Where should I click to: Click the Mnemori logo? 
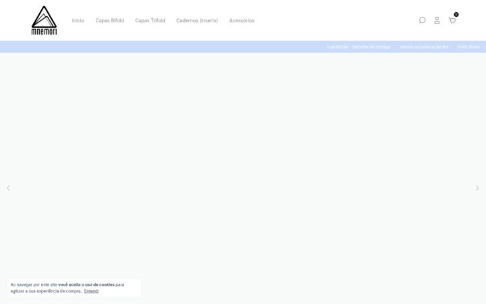coord(44,20)
